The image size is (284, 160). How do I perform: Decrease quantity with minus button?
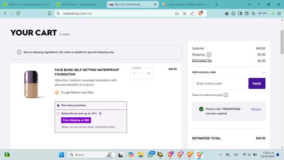point(134,73)
